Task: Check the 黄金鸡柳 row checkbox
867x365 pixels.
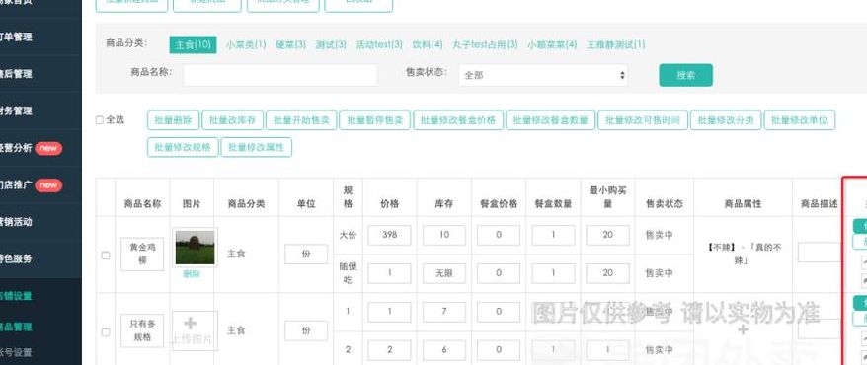Action: tap(106, 255)
